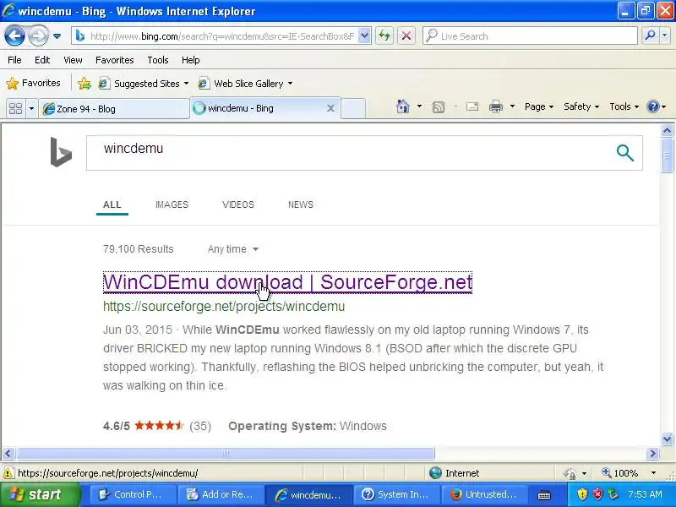Screen dimensions: 676x507
Task: Open WinCDEmu download SourceForge.net link
Action: click(287, 282)
